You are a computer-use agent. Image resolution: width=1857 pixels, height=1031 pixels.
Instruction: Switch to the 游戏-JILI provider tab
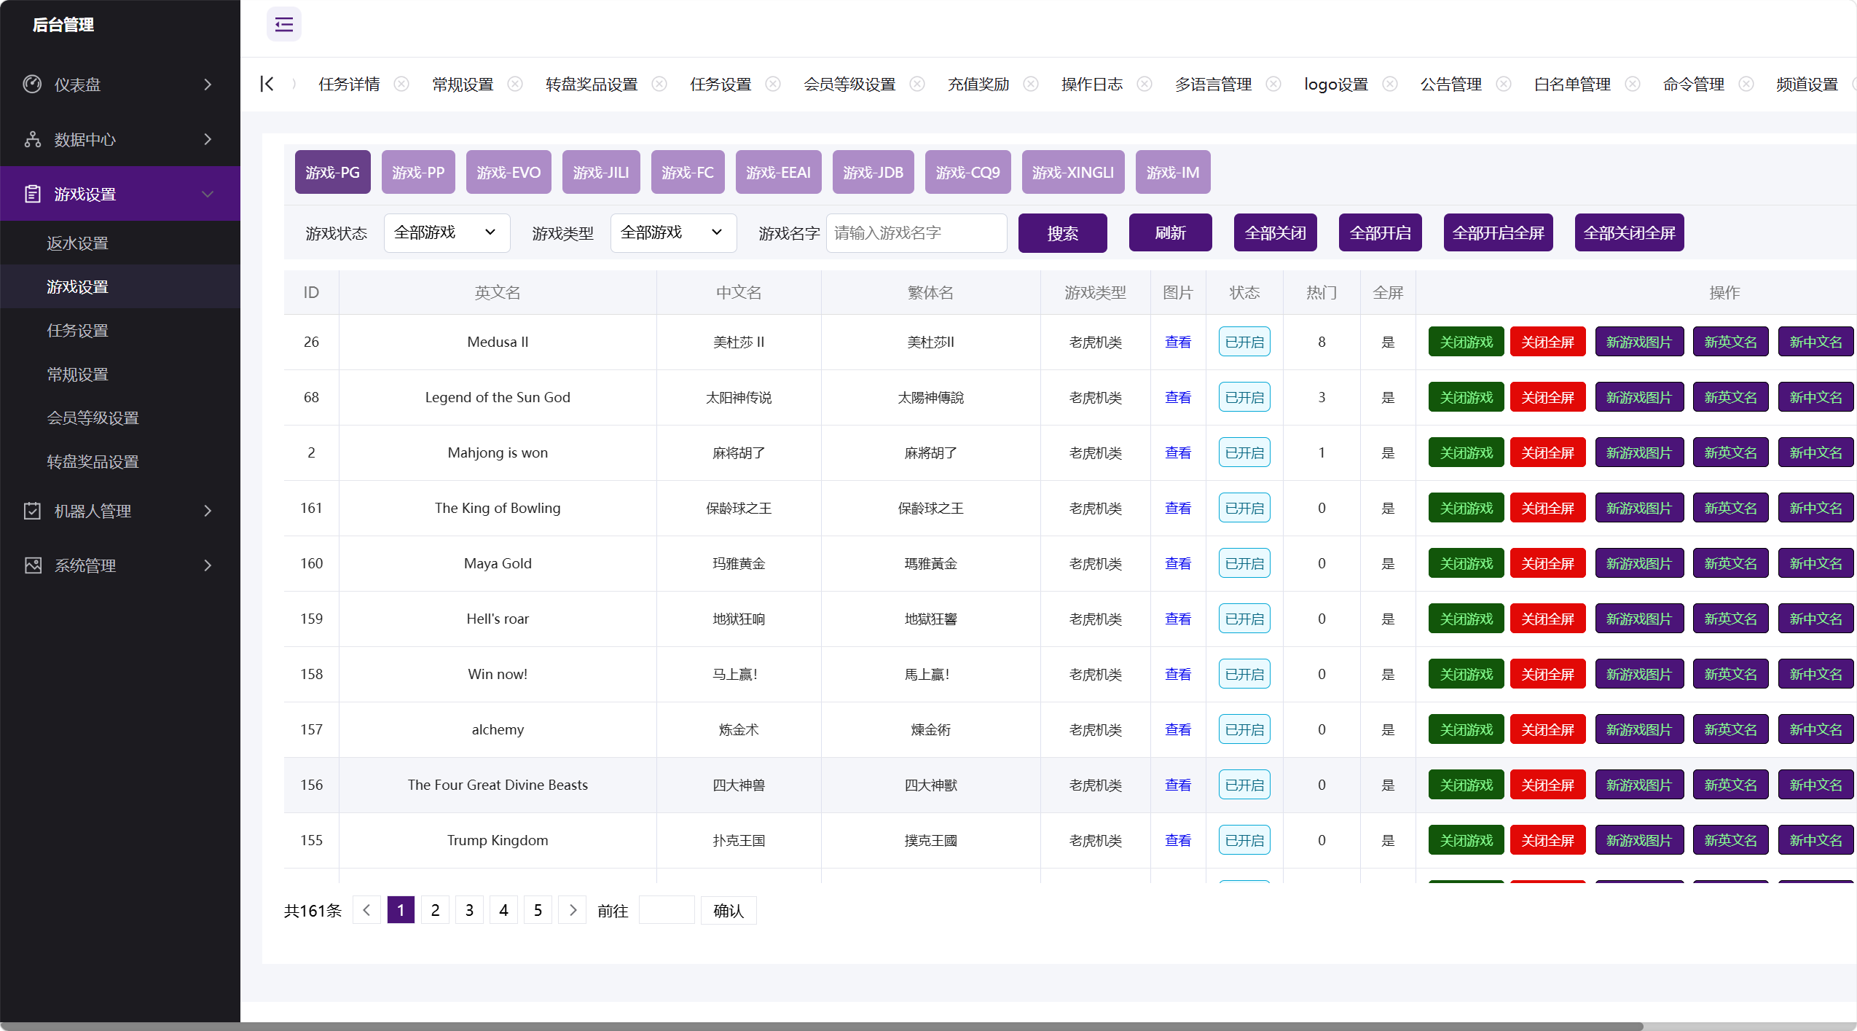click(x=601, y=172)
